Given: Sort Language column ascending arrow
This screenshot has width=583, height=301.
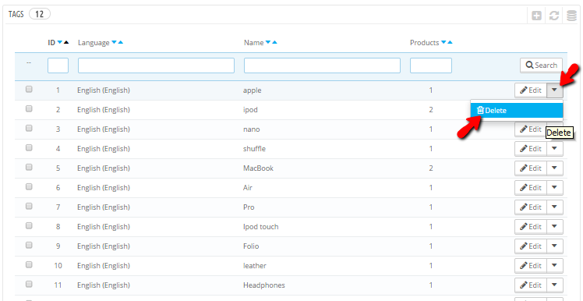Looking at the screenshot, I should (121, 43).
